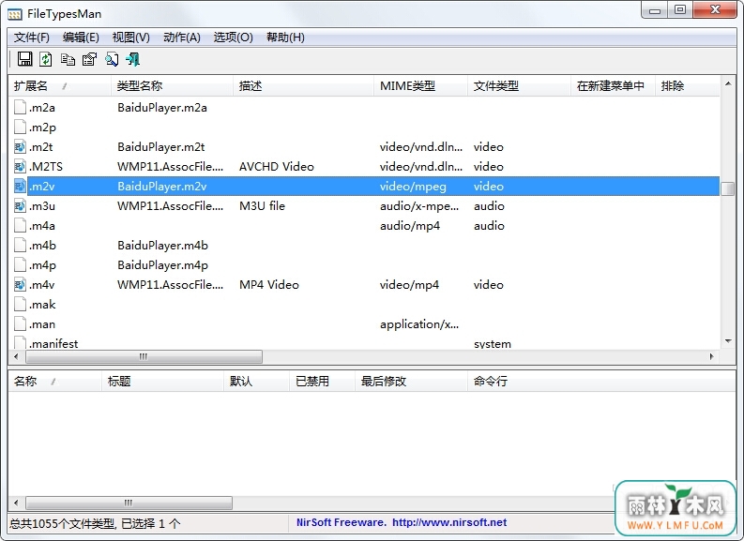Open the nirsoft.net link in status bar

(x=449, y=522)
